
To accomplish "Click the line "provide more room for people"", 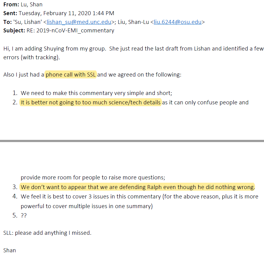I will [x=93, y=178].
